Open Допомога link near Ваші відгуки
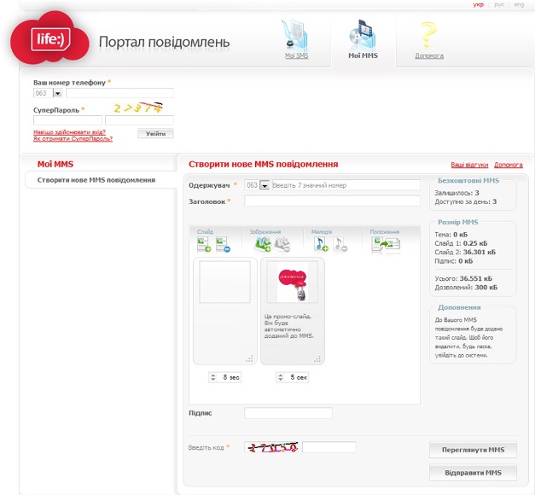541x495 pixels. pos(509,165)
